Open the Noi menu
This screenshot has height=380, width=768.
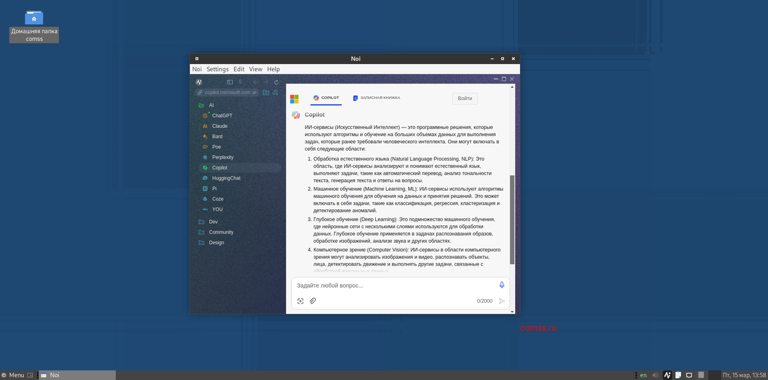click(x=197, y=69)
